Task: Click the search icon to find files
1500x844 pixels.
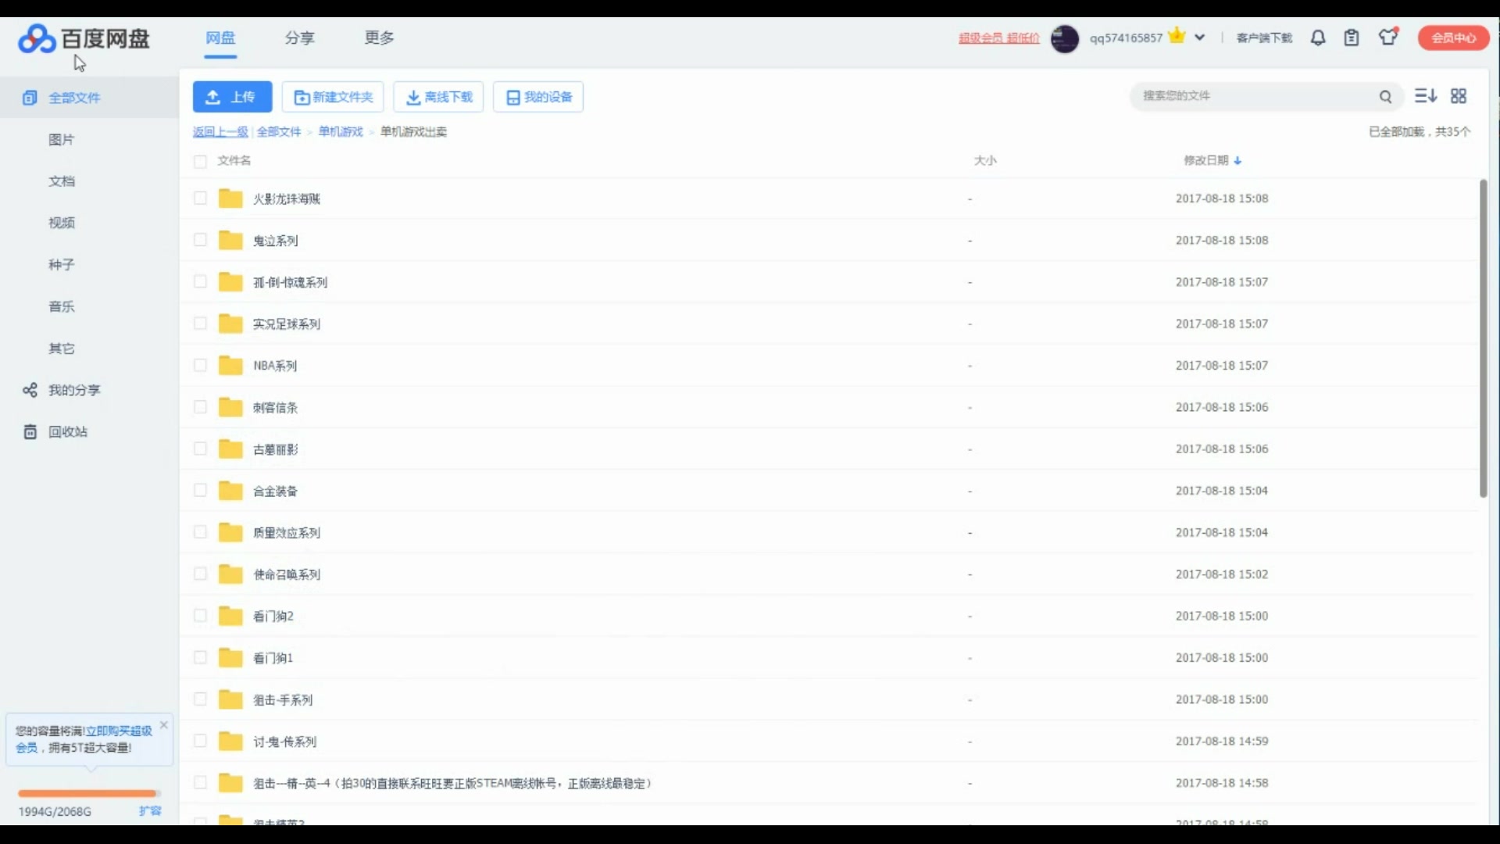Action: click(x=1386, y=95)
